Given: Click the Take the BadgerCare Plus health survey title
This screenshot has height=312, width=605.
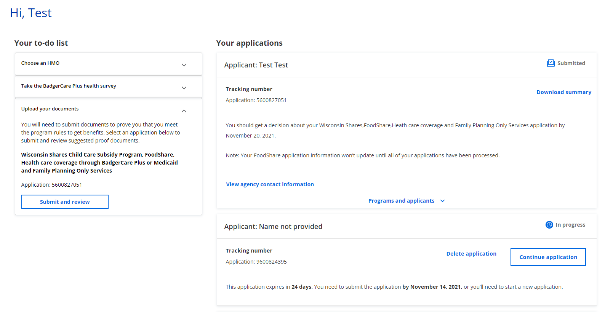Looking at the screenshot, I should 69,86.
